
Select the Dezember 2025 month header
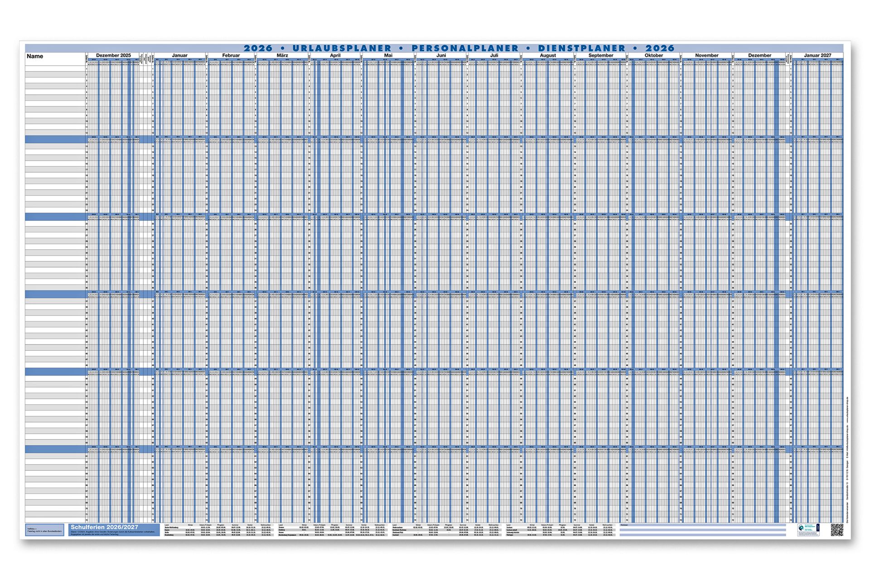[x=113, y=55]
